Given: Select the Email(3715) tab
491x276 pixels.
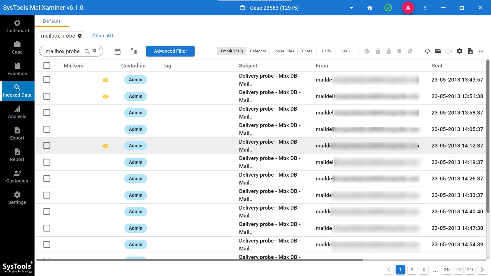Looking at the screenshot, I should pyautogui.click(x=232, y=51).
